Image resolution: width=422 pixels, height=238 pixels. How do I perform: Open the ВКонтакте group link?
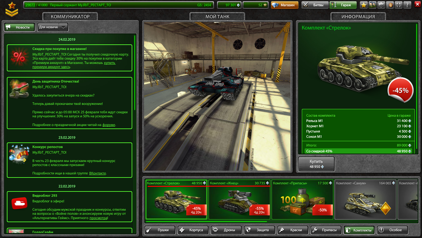coord(98,173)
